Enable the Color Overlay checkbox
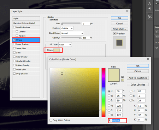 [x=14, y=57]
